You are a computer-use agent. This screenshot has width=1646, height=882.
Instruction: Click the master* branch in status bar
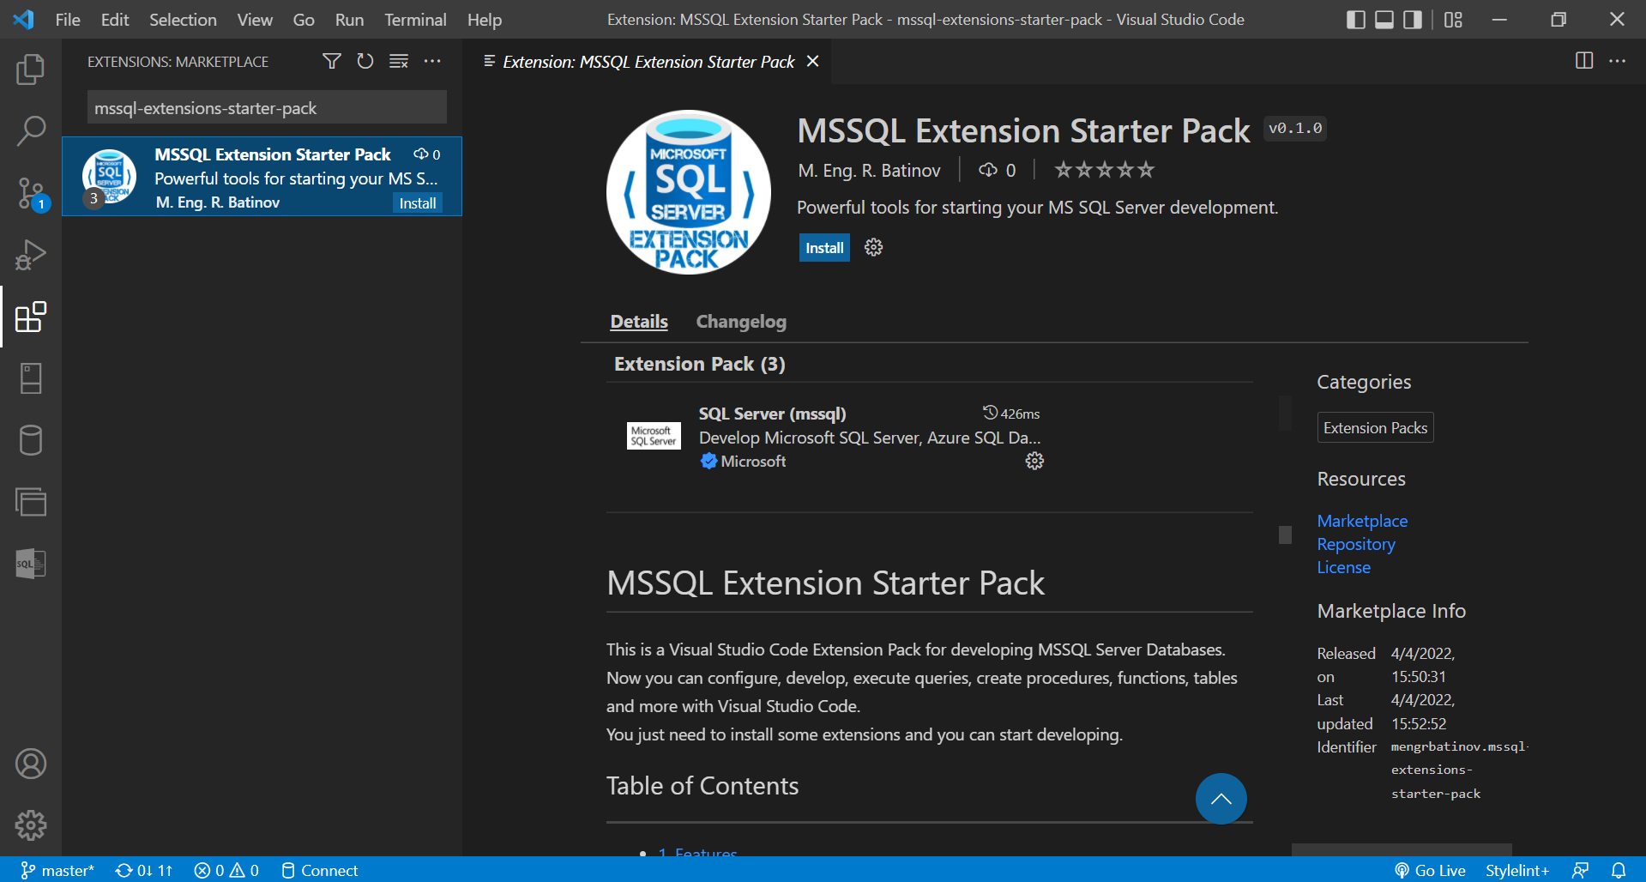point(57,870)
